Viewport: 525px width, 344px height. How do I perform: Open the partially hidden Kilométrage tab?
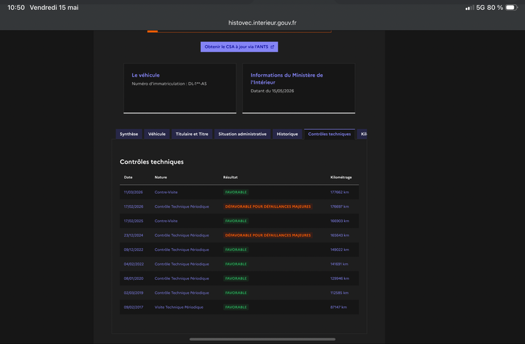(362, 134)
